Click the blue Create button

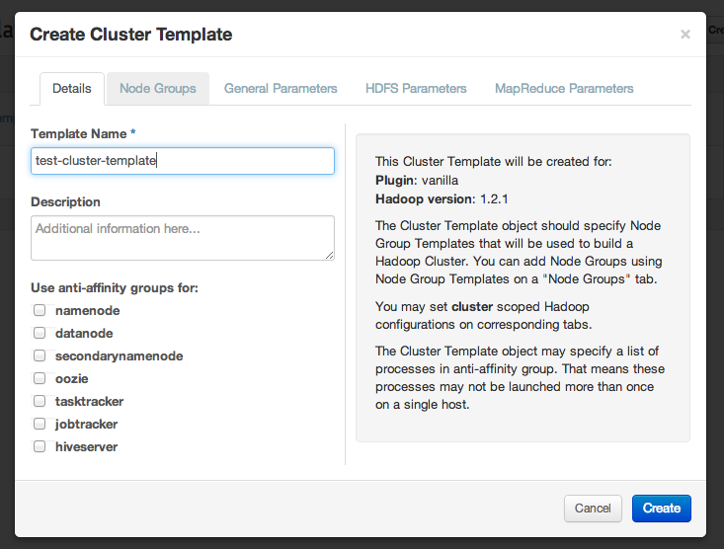tap(661, 509)
